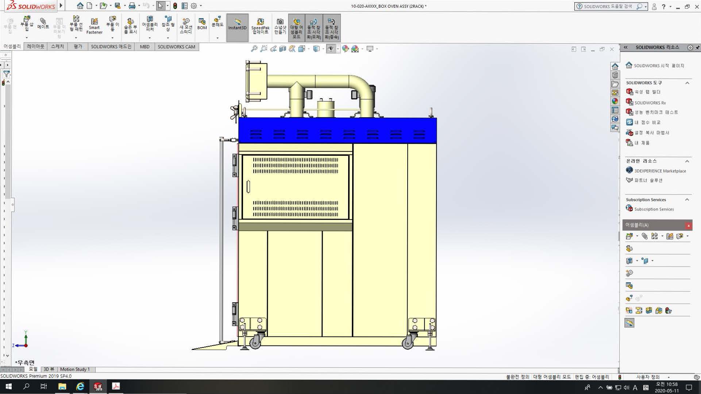Switch to the SOLIDWORKS CAM tab
This screenshot has height=394, width=701.
pyautogui.click(x=176, y=47)
